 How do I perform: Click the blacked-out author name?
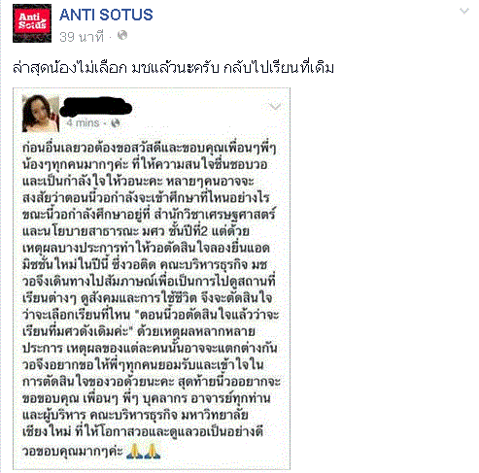coord(96,107)
